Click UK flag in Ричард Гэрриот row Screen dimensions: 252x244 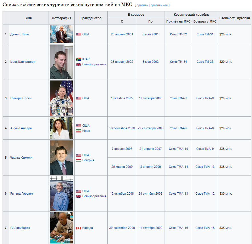[79, 196]
